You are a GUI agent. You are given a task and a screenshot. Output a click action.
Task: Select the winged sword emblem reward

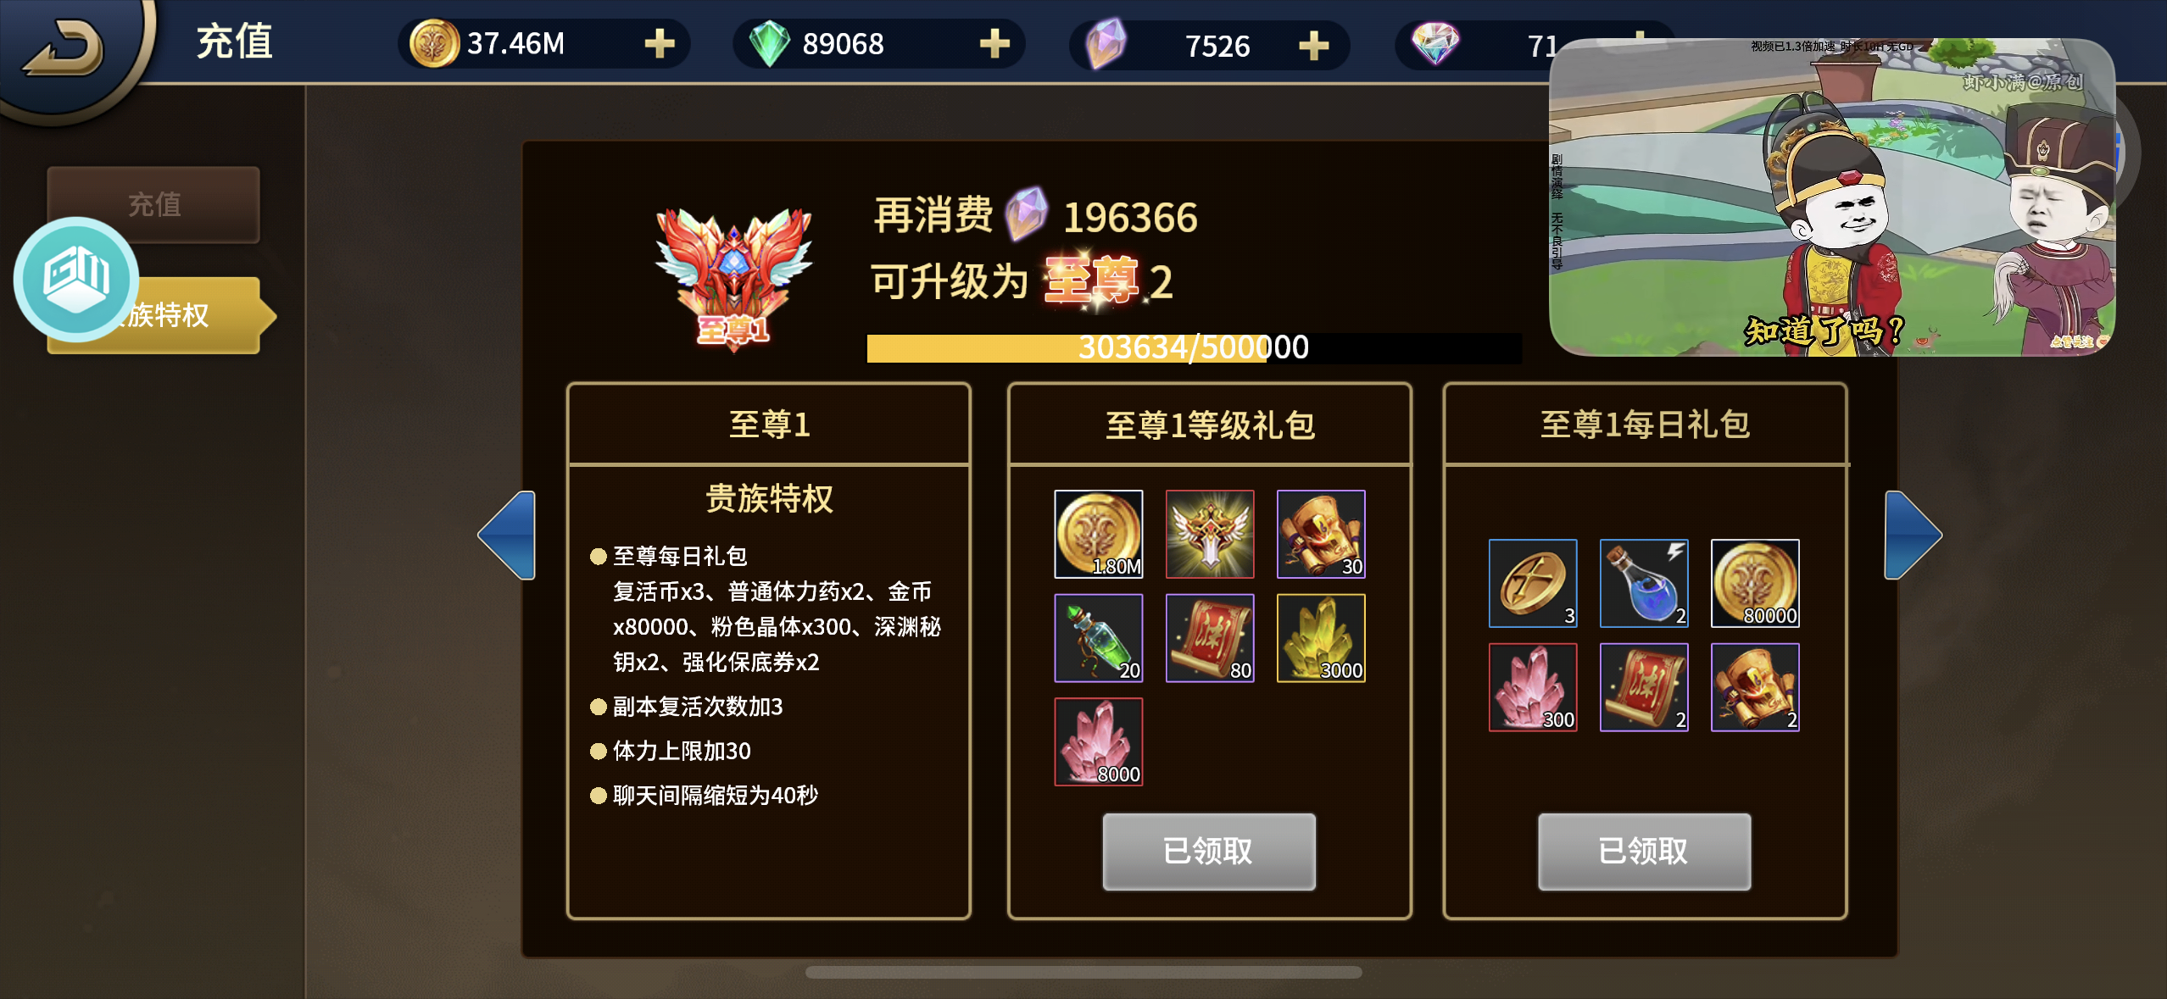(x=1209, y=534)
